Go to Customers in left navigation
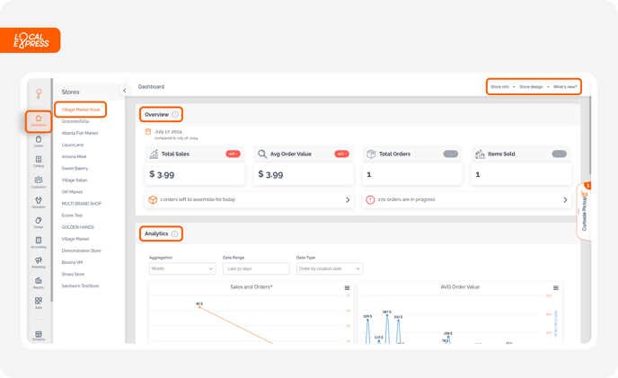 click(39, 182)
